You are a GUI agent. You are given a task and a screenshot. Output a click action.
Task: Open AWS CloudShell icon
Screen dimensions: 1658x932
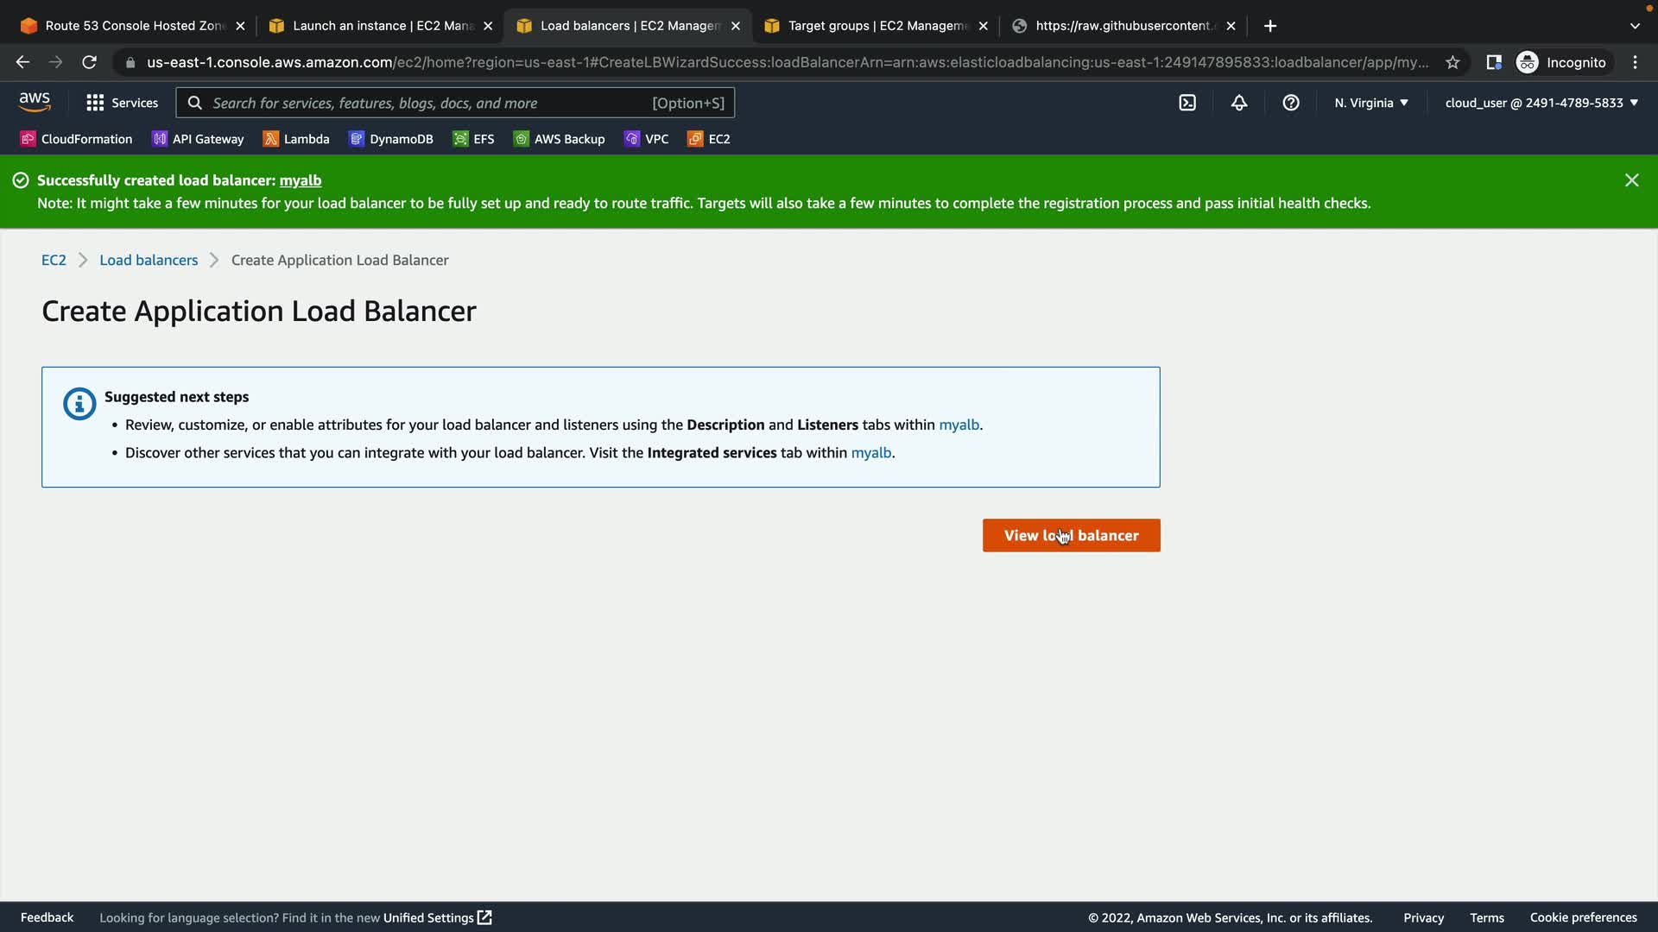click(1187, 103)
